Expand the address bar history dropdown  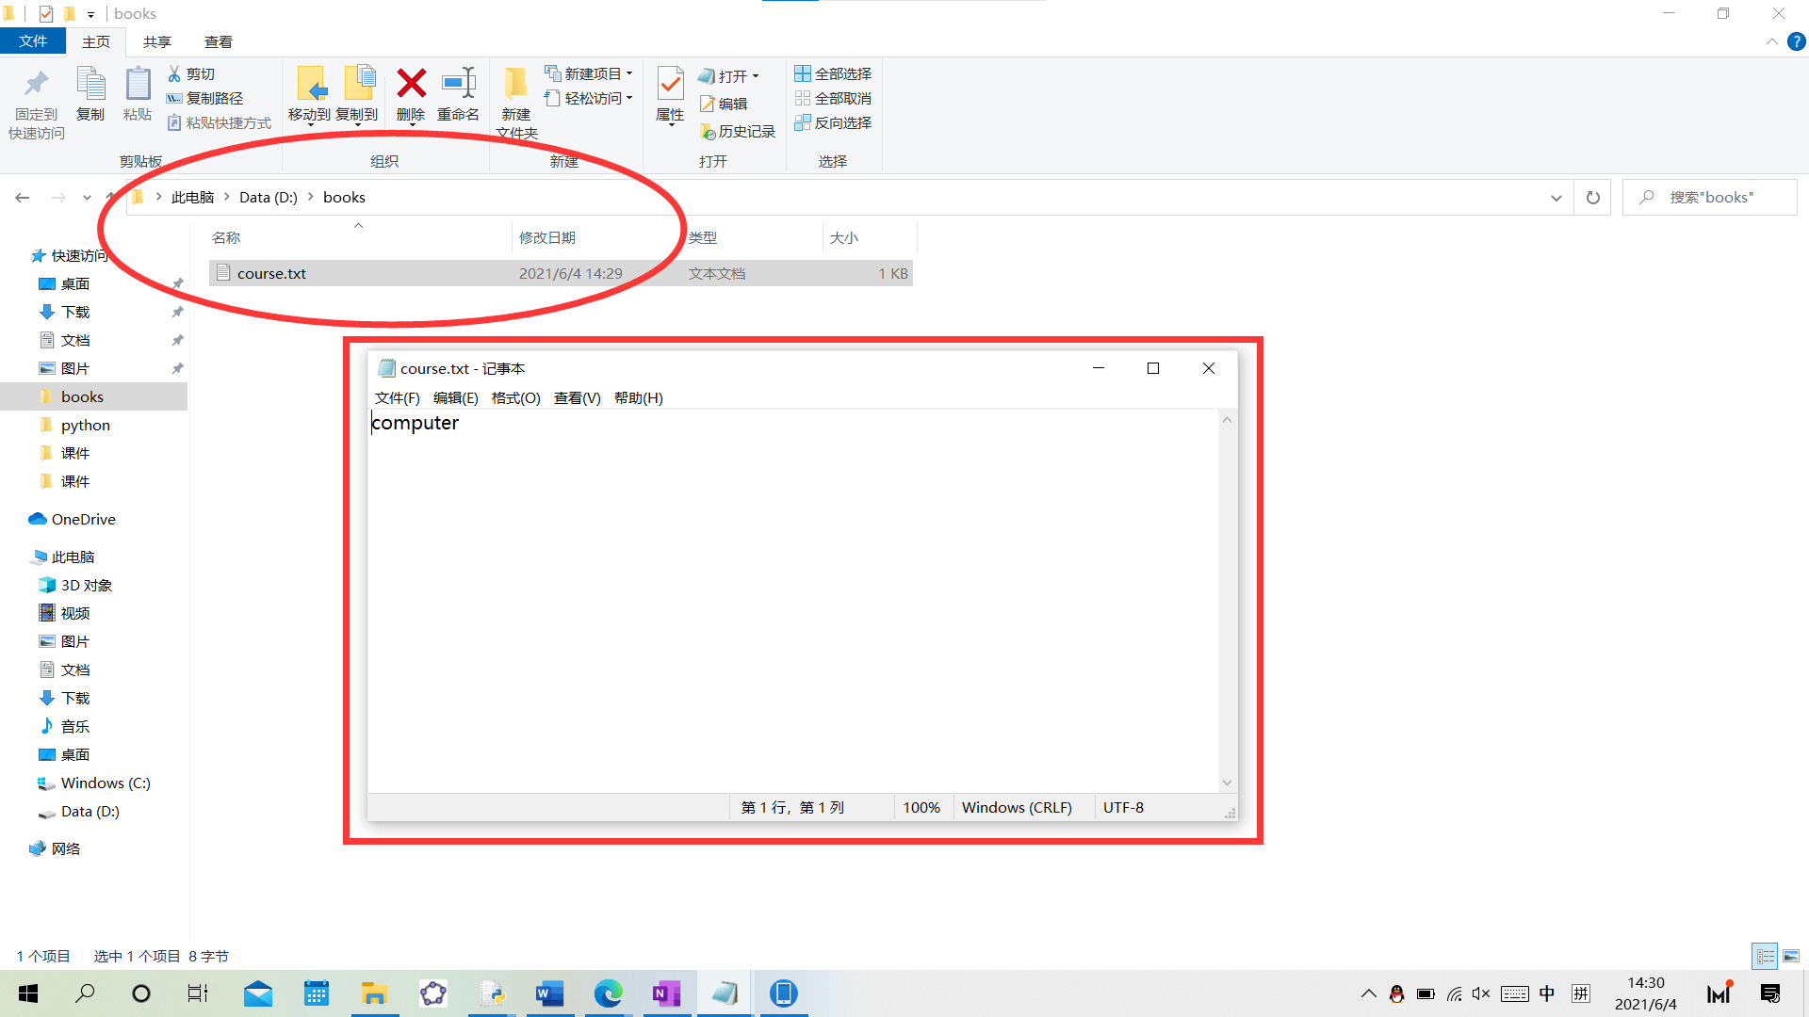[x=1556, y=198]
